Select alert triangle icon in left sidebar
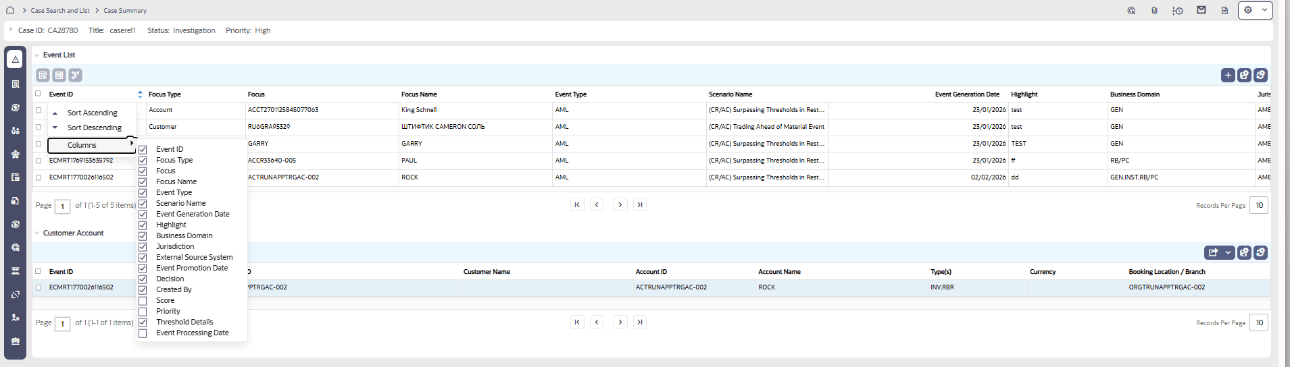This screenshot has height=367, width=1290. (x=15, y=59)
